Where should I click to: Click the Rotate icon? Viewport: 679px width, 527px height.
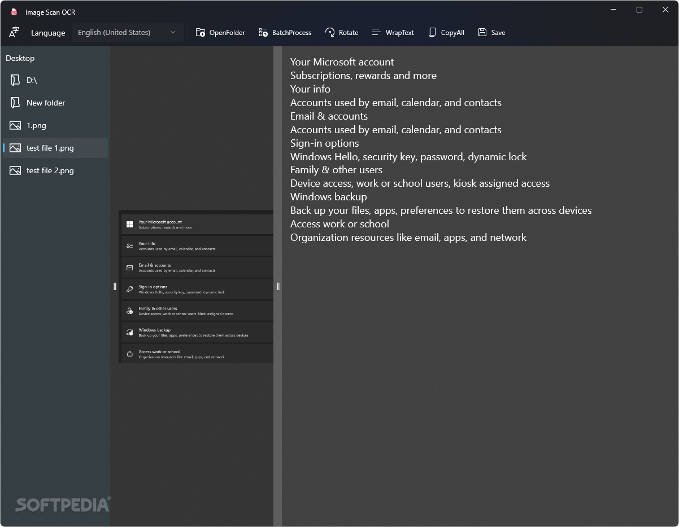click(330, 33)
